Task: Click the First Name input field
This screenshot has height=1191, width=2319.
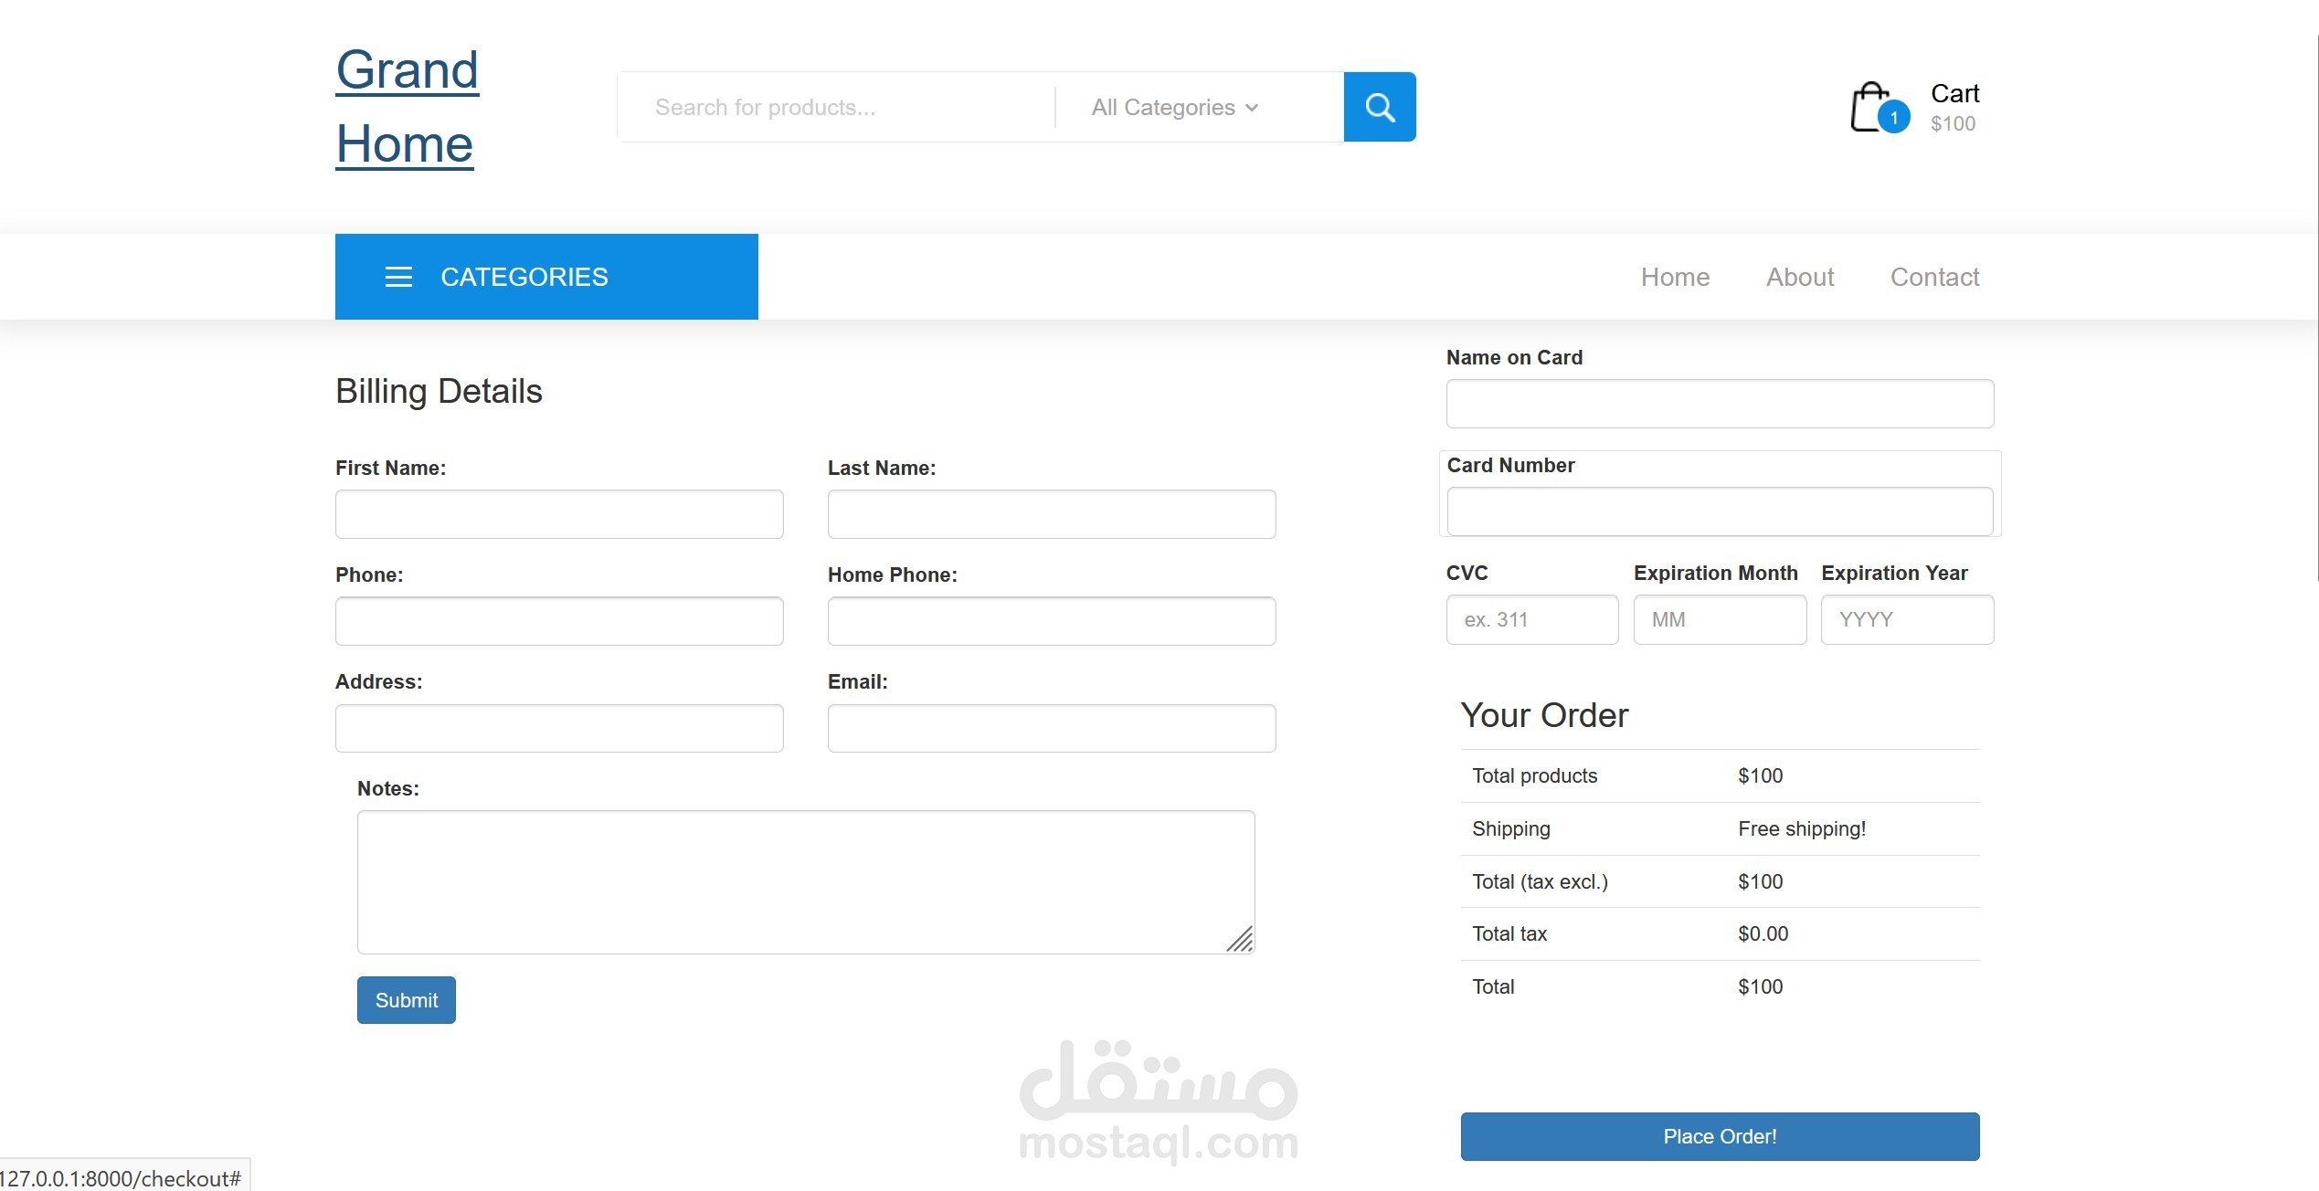Action: tap(558, 514)
